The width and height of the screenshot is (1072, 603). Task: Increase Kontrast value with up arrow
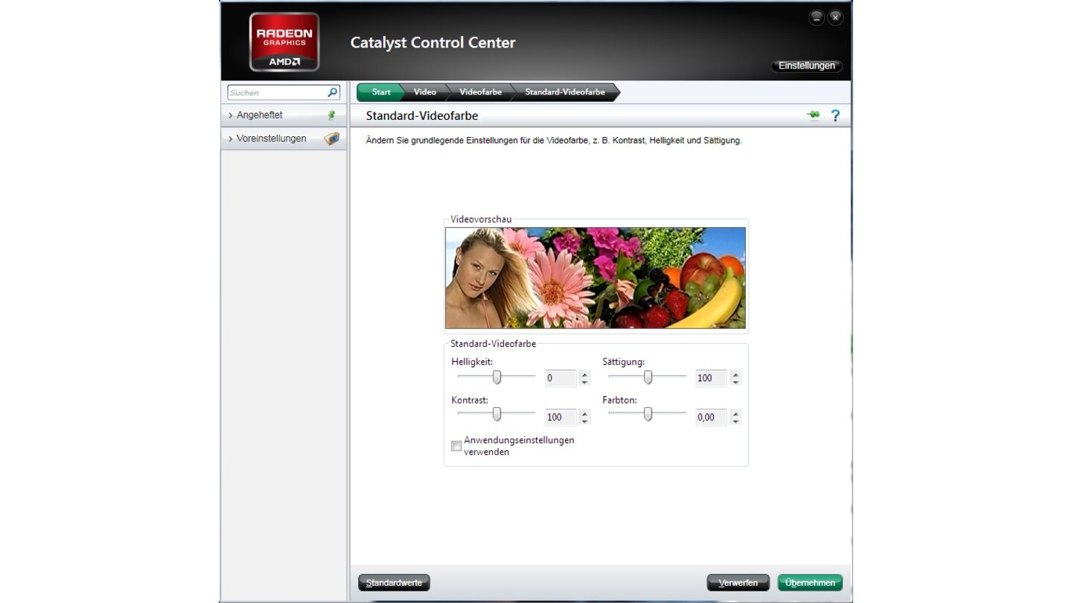pos(584,413)
